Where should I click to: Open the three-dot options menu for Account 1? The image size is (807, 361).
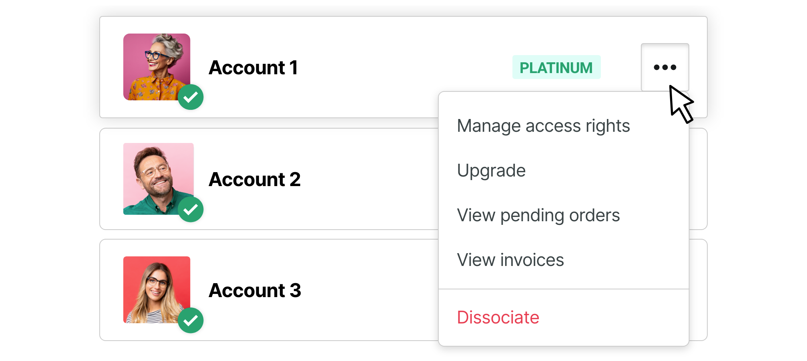(664, 67)
